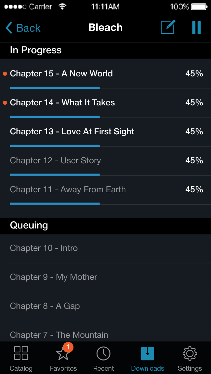This screenshot has width=211, height=374.
Task: Tap queued Chapter 10 - Intro
Action: point(44,248)
